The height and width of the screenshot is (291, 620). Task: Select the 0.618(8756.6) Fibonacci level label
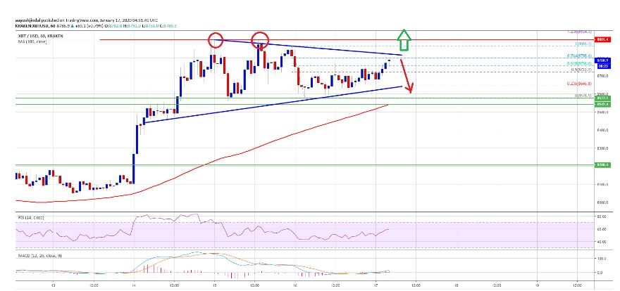pyautogui.click(x=579, y=63)
